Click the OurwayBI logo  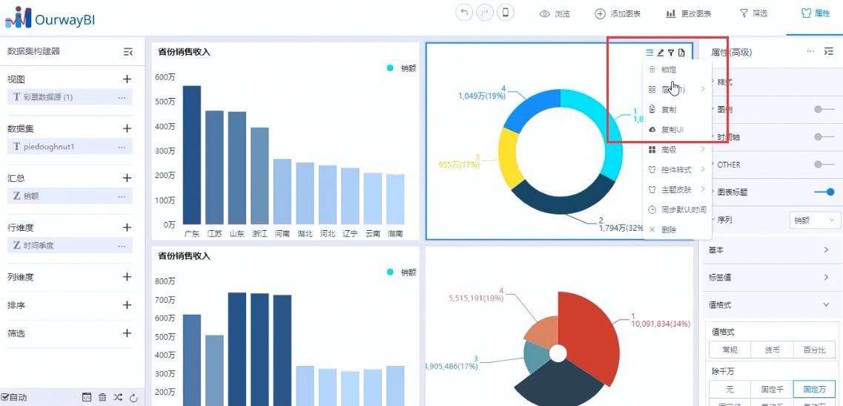pyautogui.click(x=50, y=18)
